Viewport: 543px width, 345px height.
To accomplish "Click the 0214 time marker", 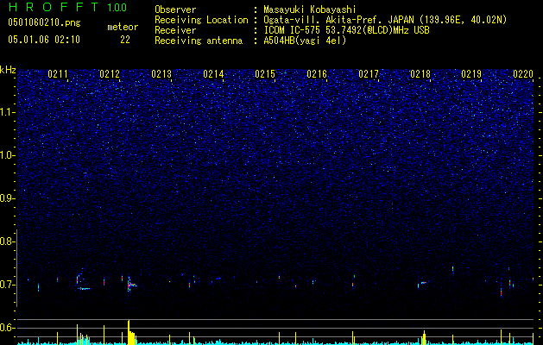I will [213, 74].
